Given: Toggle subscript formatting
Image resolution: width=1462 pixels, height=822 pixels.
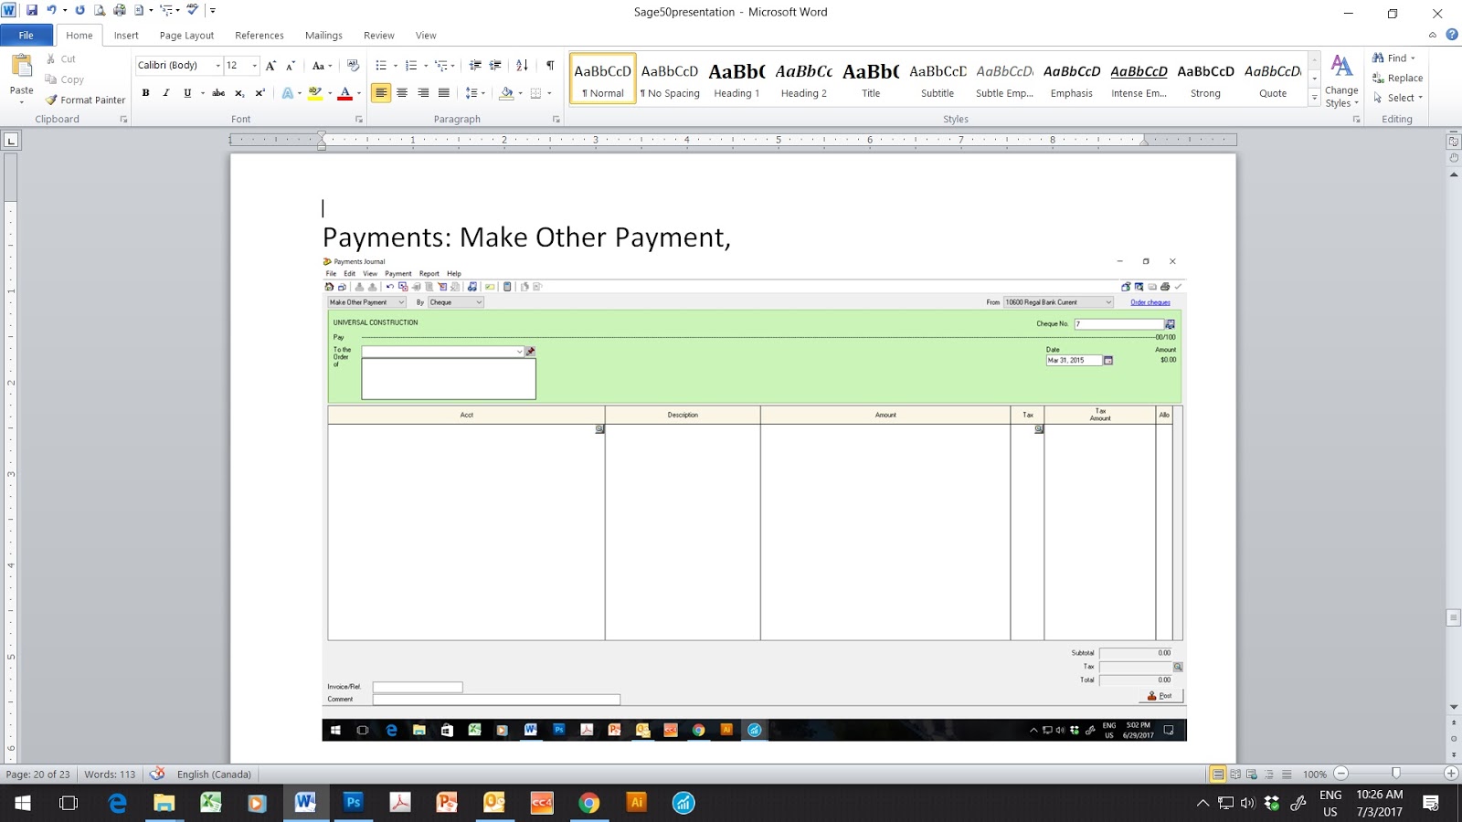Looking at the screenshot, I should tap(239, 93).
